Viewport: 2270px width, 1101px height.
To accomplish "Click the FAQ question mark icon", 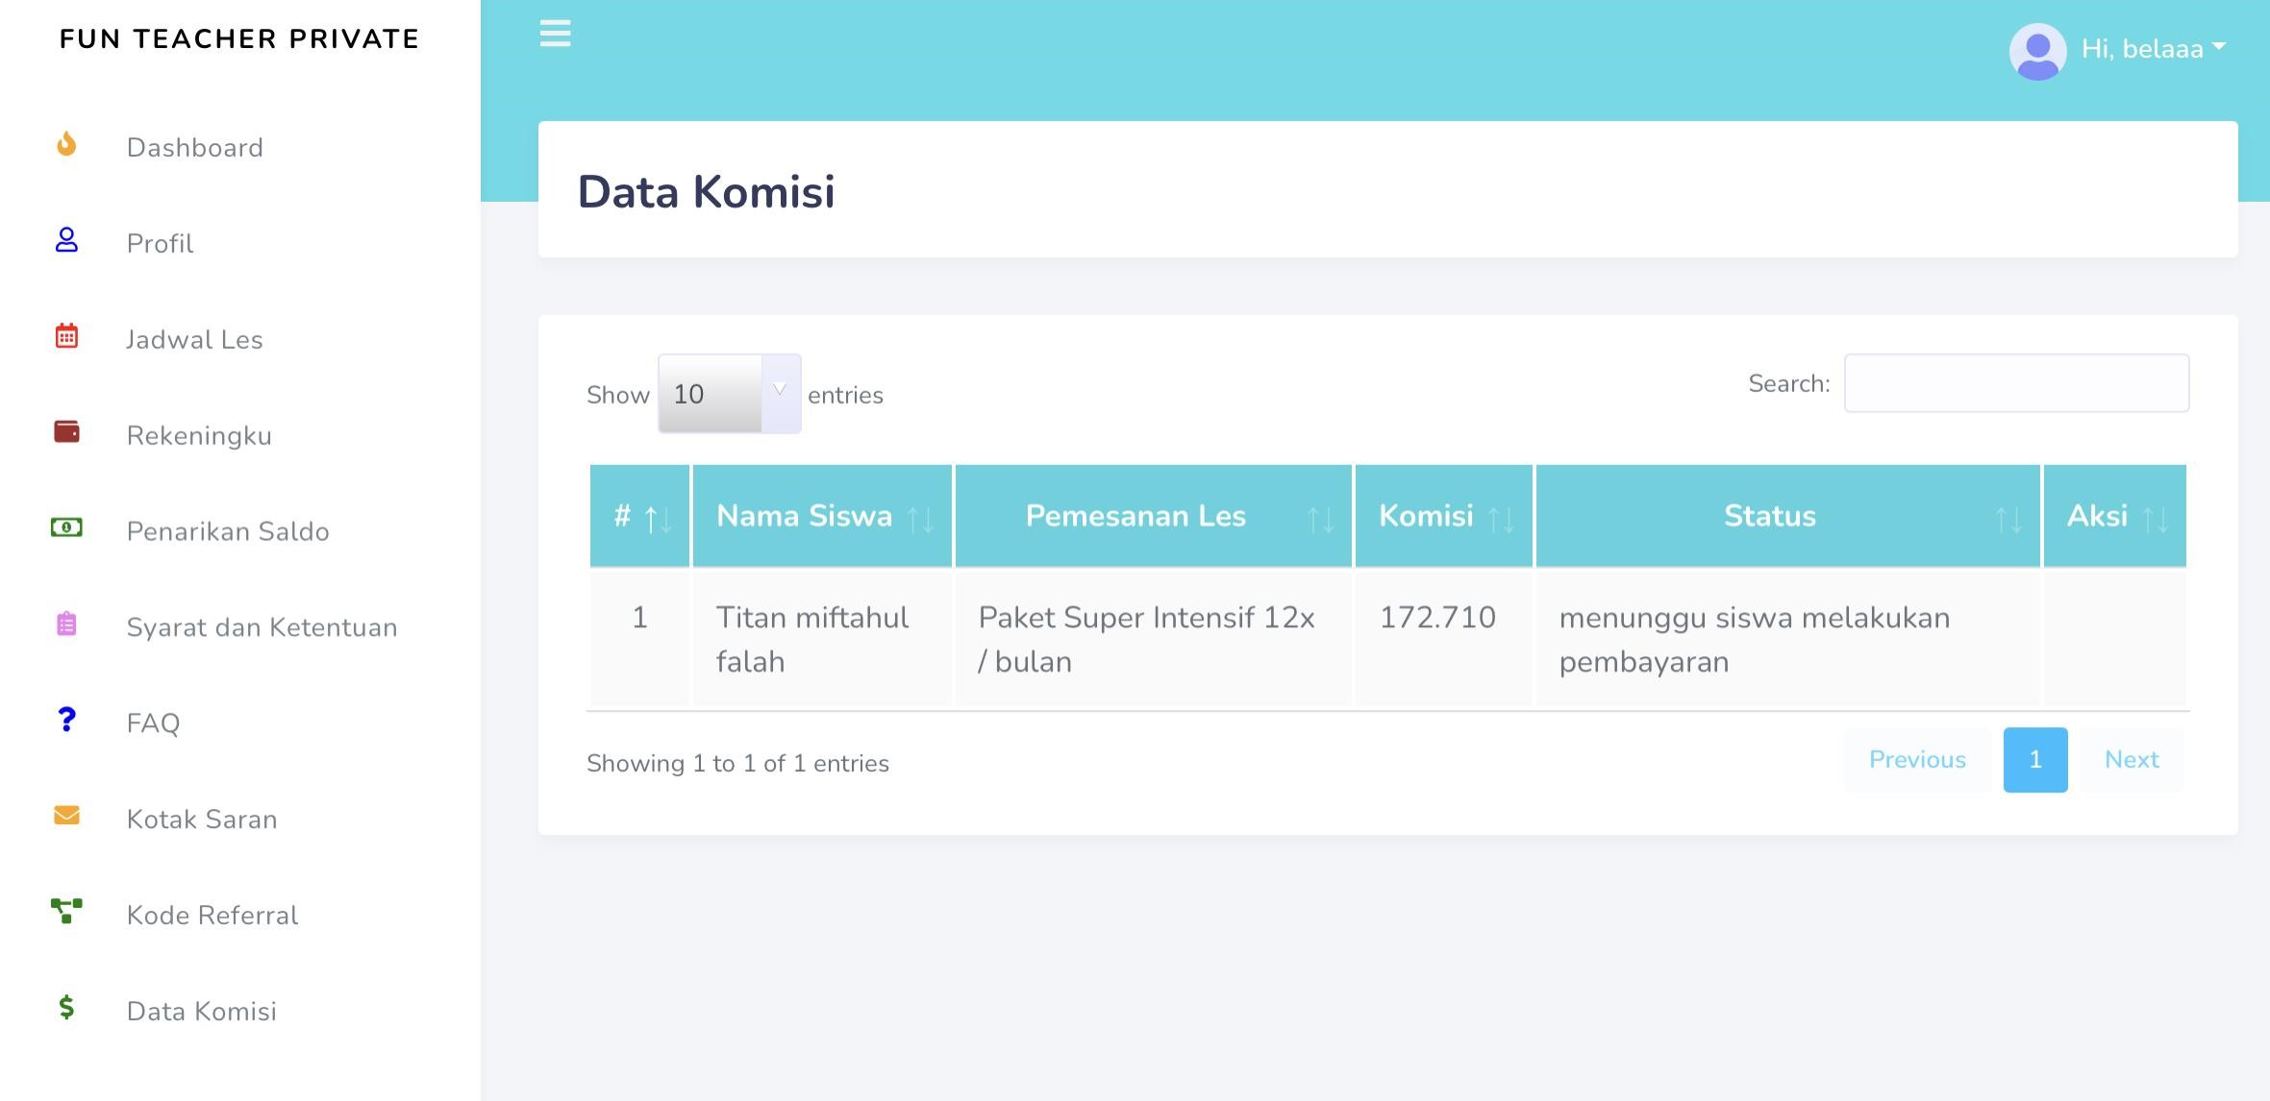I will tap(66, 720).
